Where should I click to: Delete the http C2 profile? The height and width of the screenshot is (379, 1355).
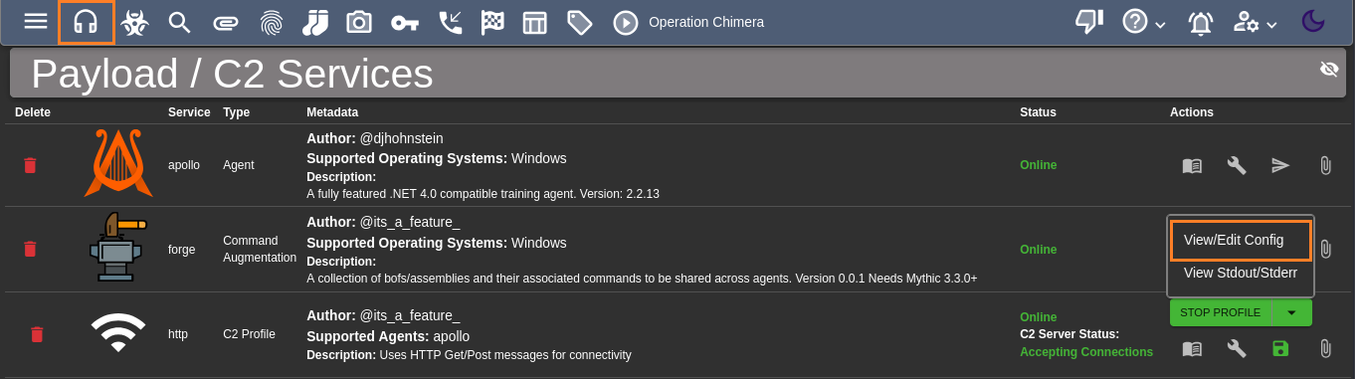(37, 334)
